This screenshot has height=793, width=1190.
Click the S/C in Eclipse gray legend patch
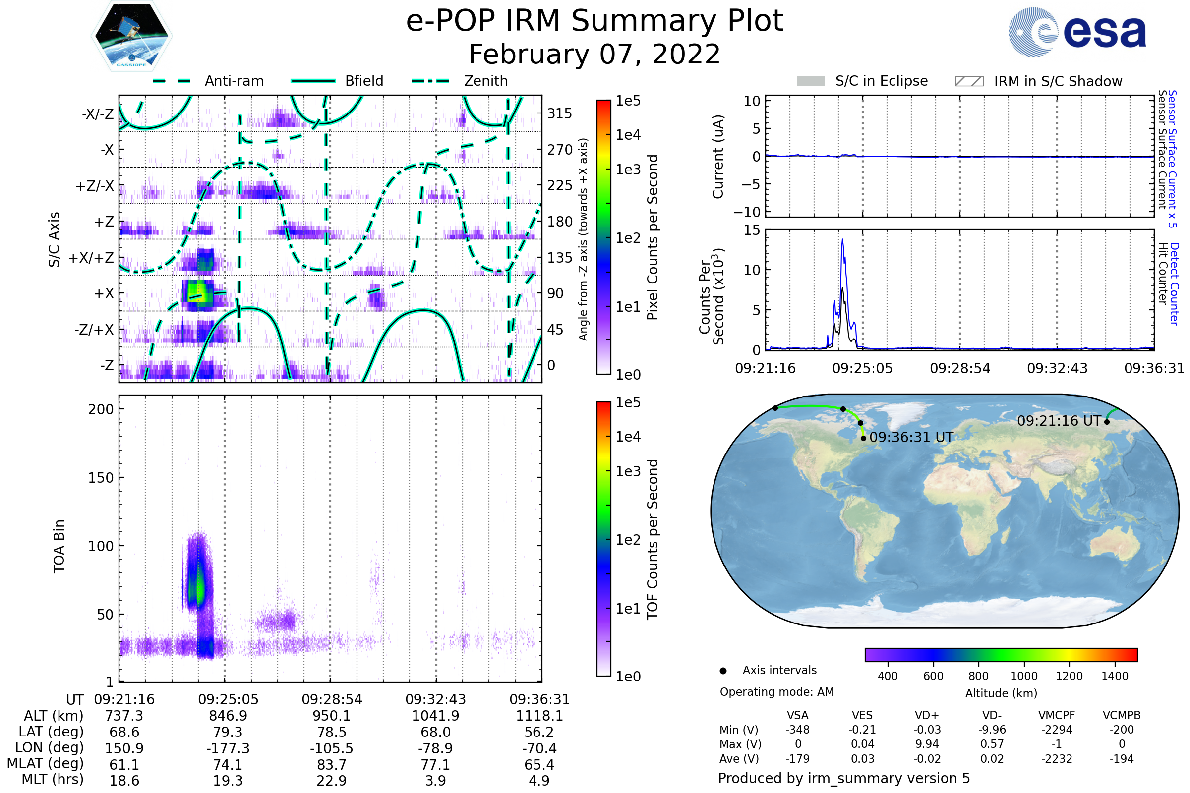click(811, 81)
